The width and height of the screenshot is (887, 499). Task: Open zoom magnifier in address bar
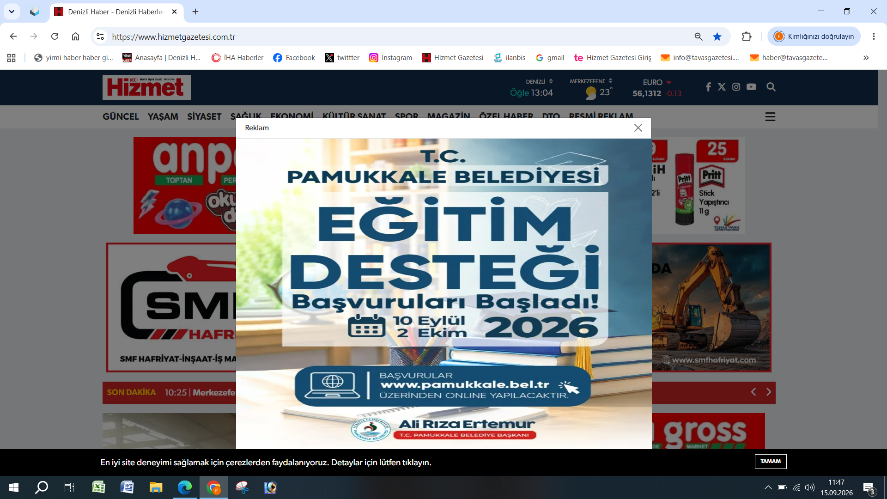tap(699, 37)
